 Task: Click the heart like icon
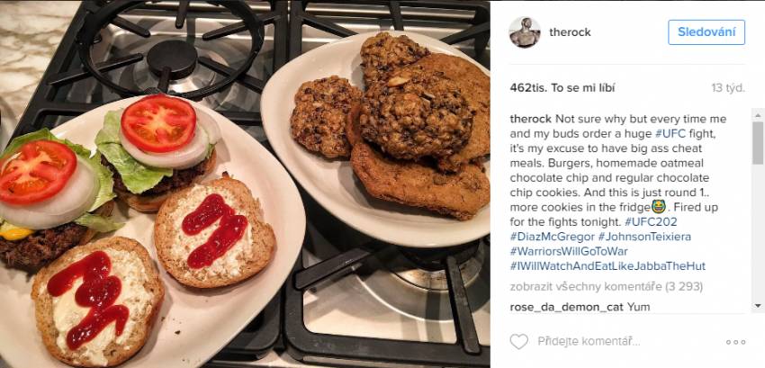point(518,342)
